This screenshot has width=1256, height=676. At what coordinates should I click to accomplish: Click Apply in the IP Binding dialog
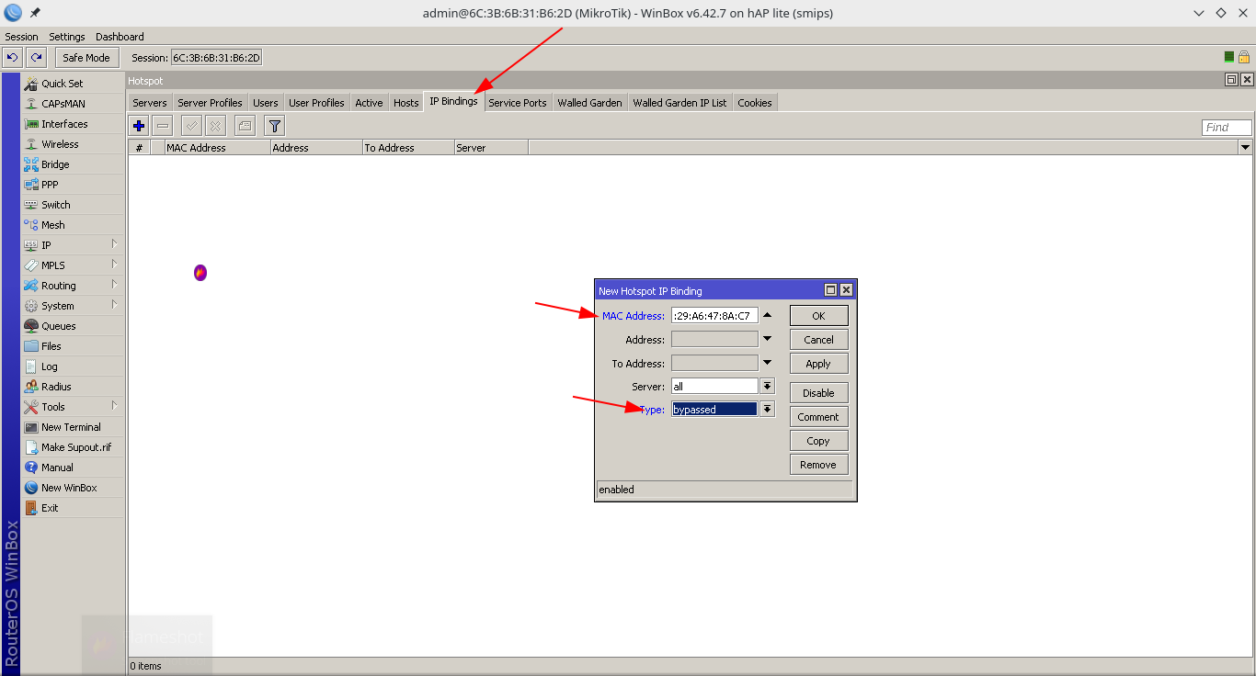[x=818, y=364]
